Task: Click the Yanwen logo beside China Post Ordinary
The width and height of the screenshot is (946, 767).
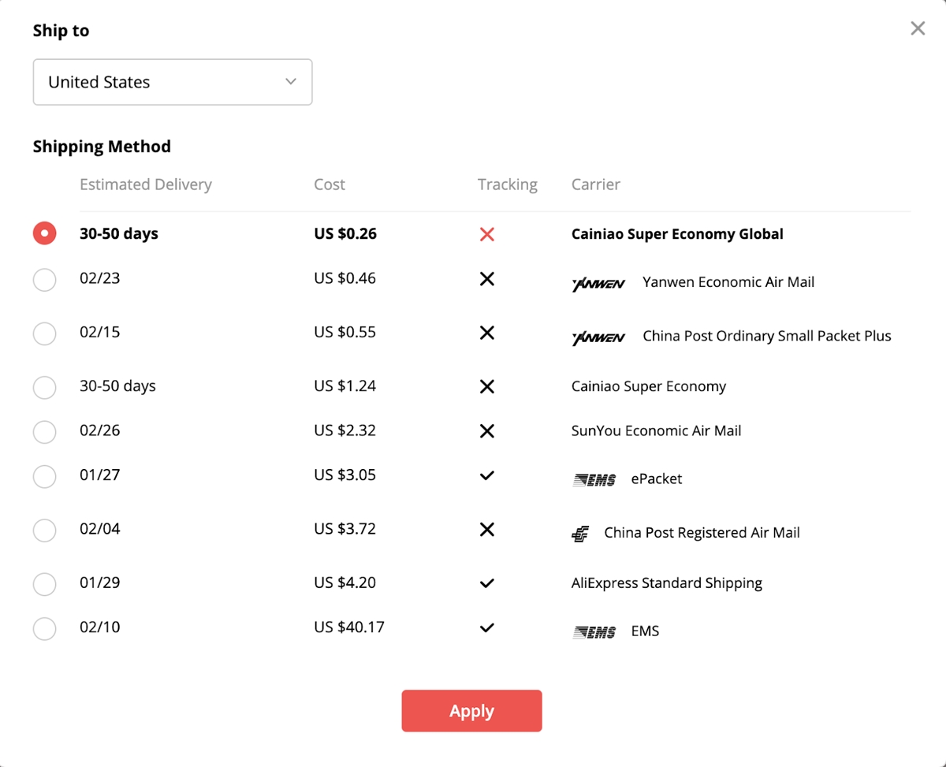Action: pyautogui.click(x=598, y=337)
